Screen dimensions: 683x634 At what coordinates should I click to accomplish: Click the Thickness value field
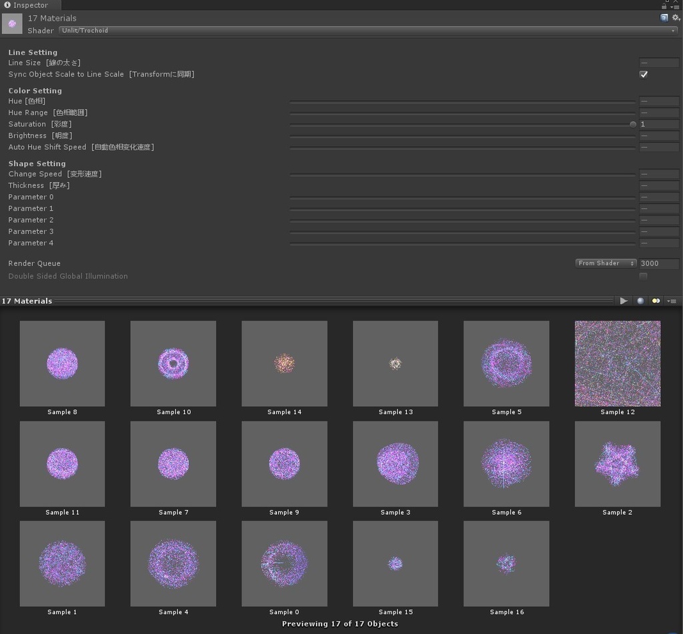(x=658, y=185)
